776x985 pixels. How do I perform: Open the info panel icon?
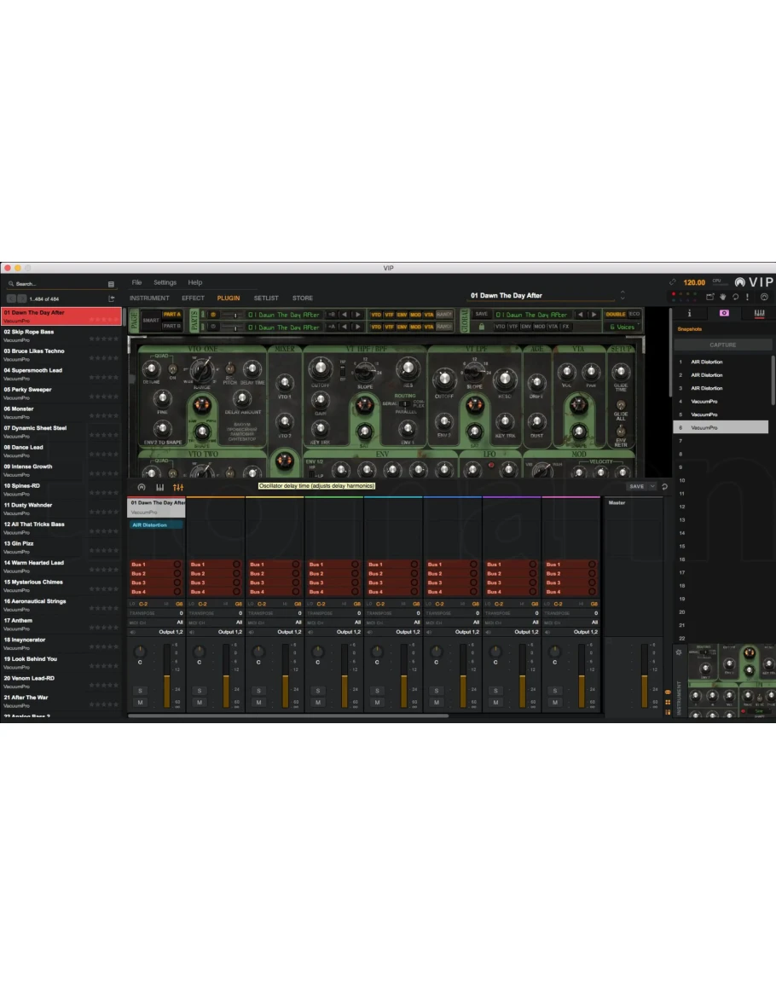(x=689, y=313)
